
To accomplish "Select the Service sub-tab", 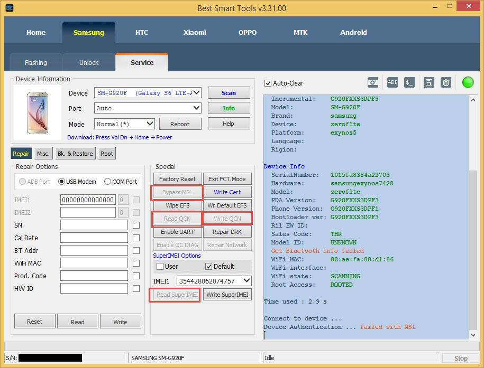I will (x=142, y=63).
